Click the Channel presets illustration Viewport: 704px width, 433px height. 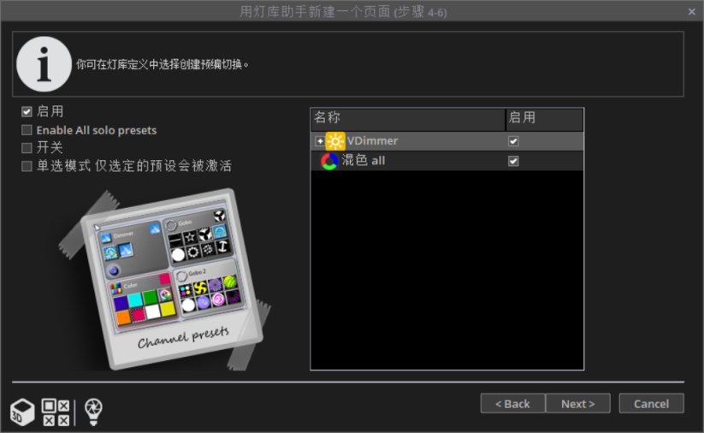point(172,278)
